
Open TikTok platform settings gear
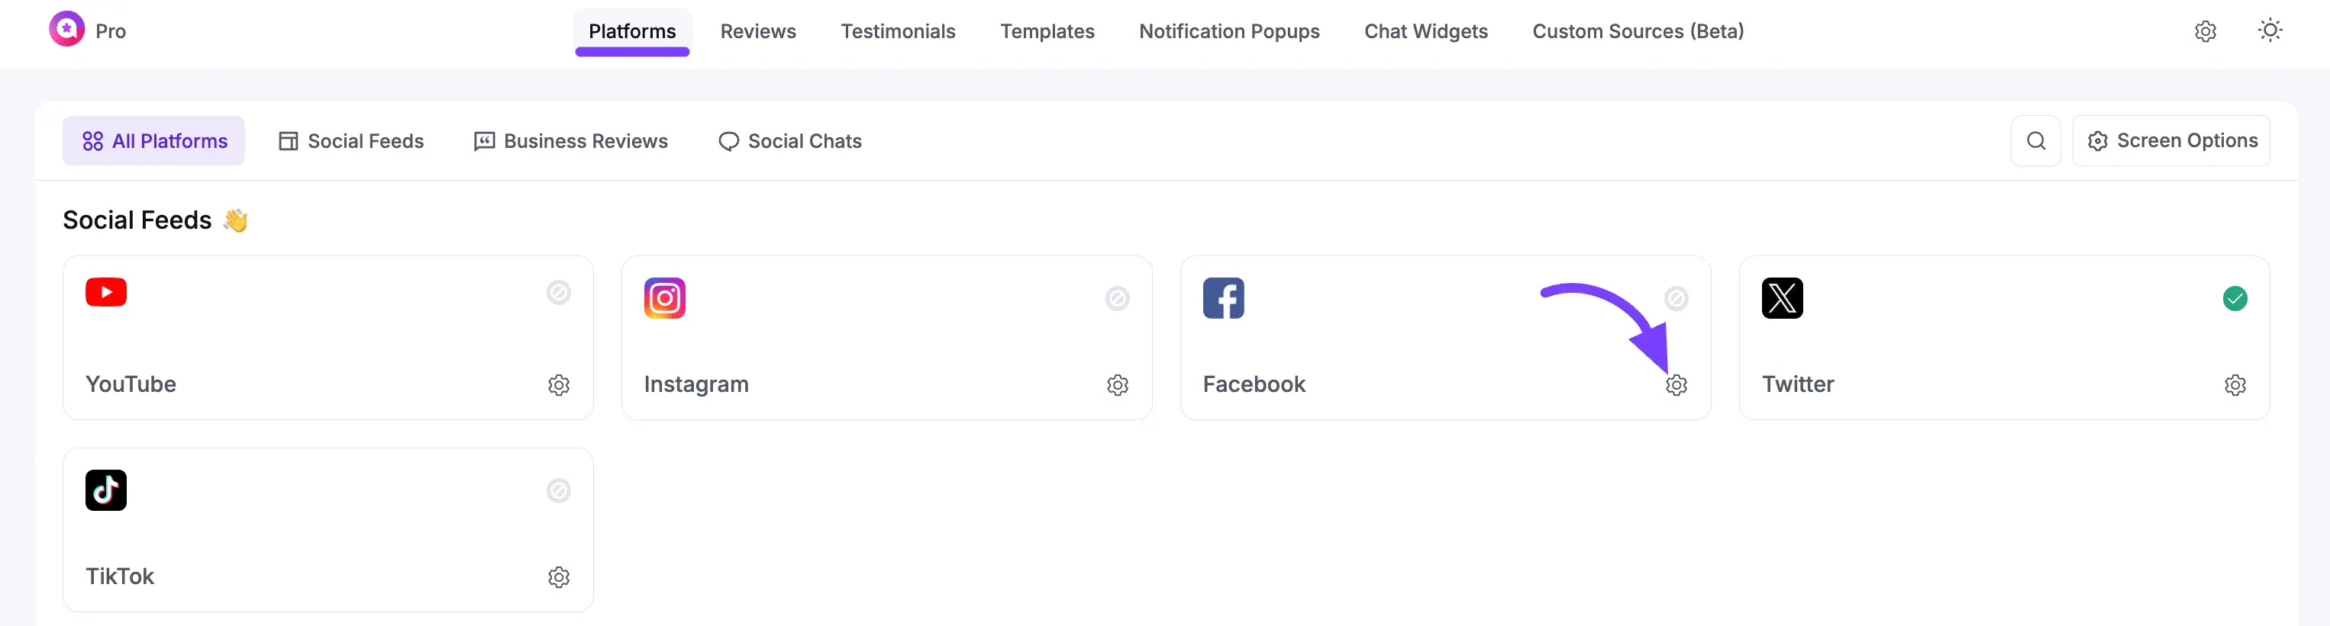click(559, 577)
